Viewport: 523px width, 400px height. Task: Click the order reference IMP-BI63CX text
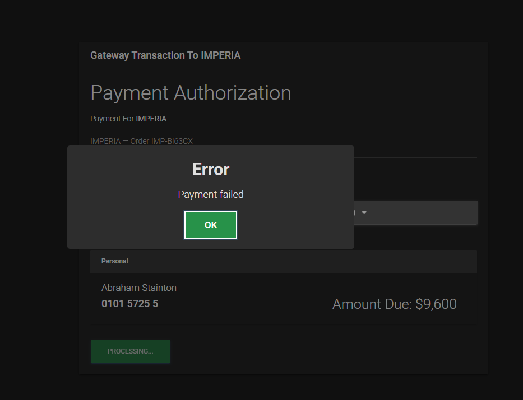[172, 141]
